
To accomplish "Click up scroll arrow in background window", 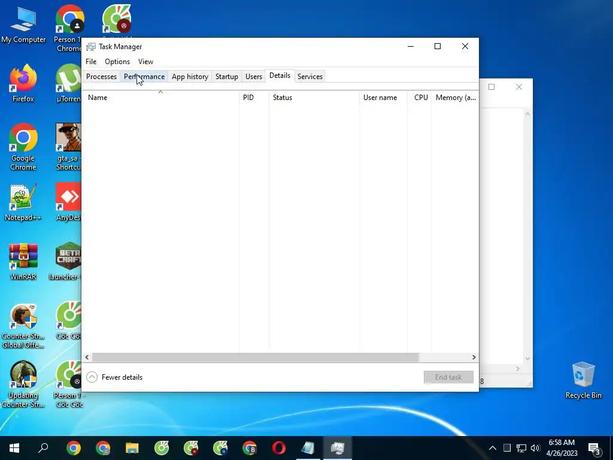I will pos(527,114).
